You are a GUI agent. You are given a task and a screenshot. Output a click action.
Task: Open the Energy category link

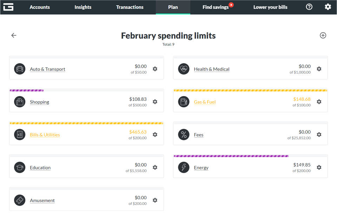[x=201, y=168]
